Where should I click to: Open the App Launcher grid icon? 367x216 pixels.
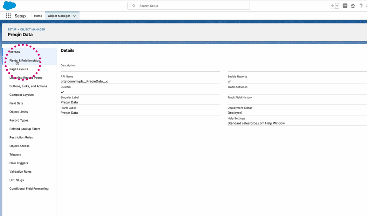click(8, 16)
